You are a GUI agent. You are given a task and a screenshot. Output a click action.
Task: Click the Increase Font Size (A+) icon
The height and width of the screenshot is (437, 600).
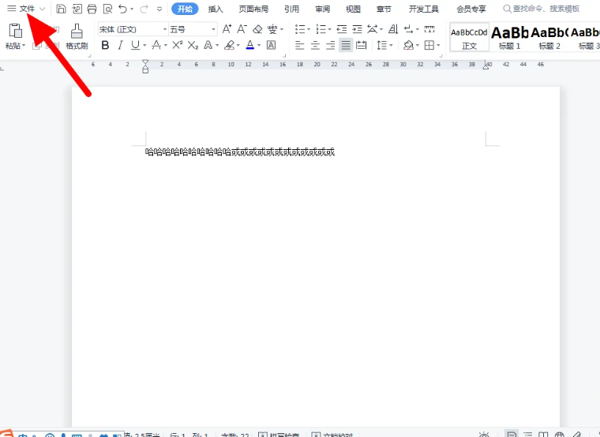click(227, 29)
